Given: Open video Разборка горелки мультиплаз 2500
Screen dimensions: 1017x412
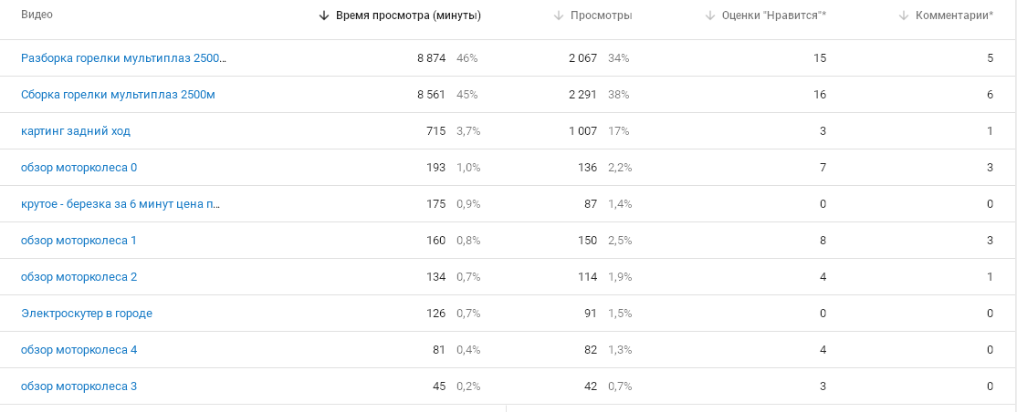Looking at the screenshot, I should 124,58.
